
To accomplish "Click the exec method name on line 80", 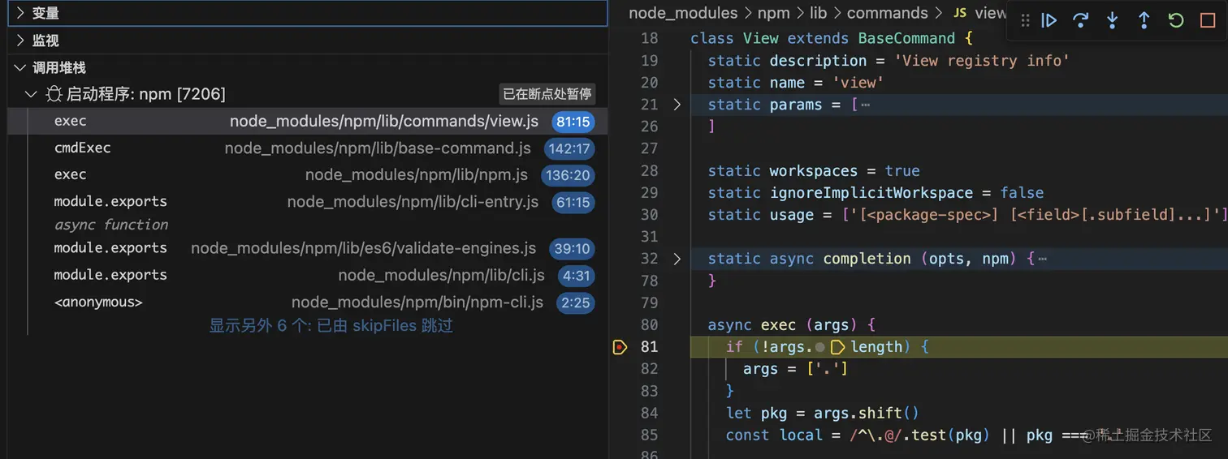I will 778,325.
